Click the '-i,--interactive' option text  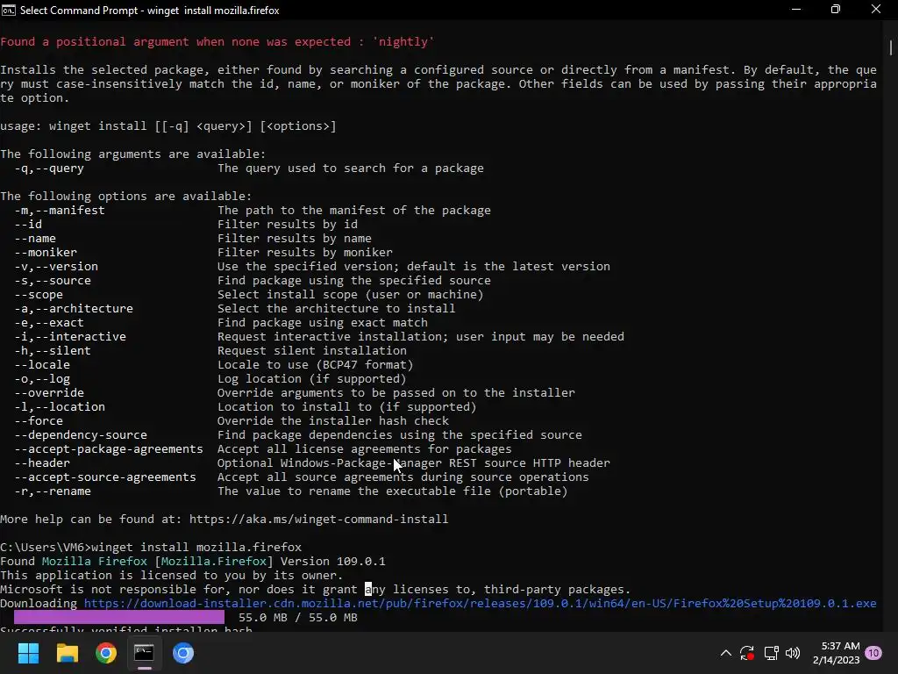coord(70,336)
